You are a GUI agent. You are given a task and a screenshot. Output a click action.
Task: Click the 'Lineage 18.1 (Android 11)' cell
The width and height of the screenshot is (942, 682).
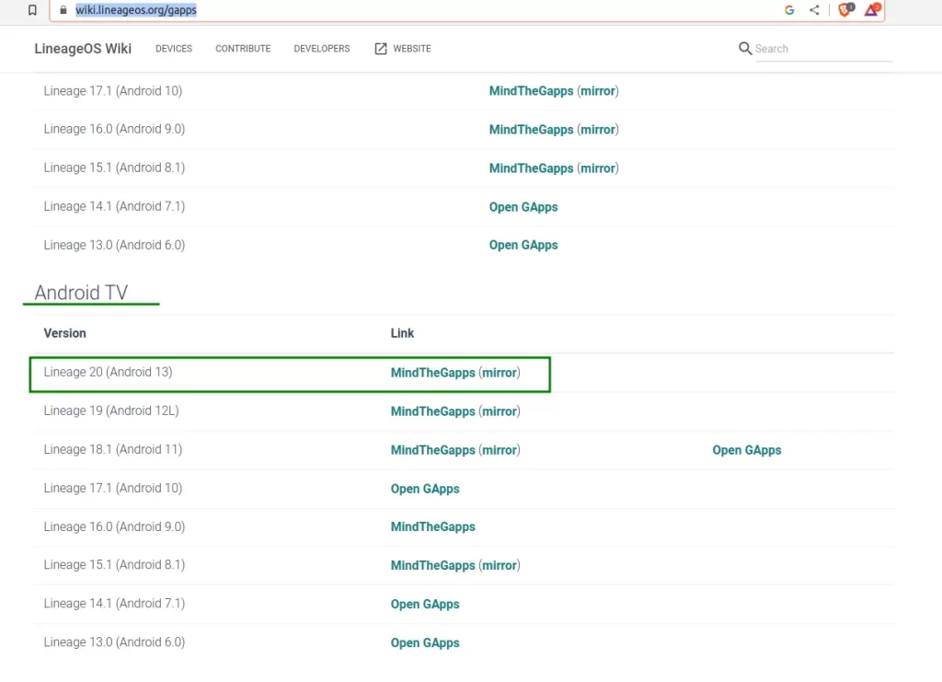click(x=113, y=449)
